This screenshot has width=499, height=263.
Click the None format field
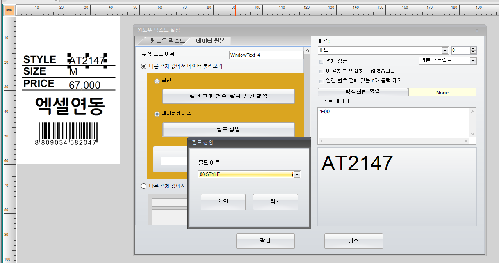pos(442,92)
